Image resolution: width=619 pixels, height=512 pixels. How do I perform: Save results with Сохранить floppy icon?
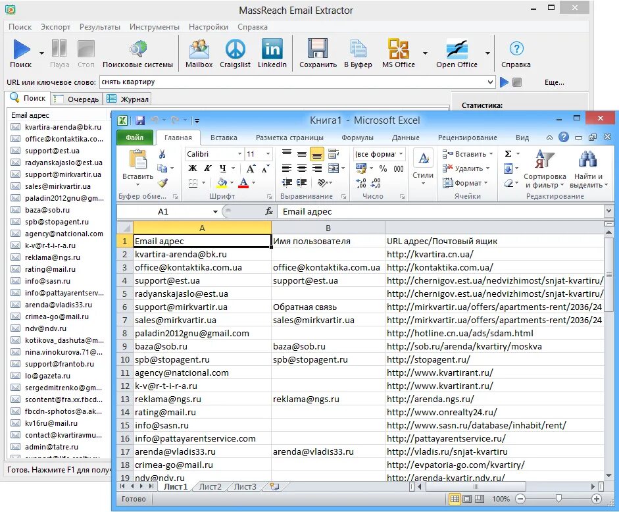(x=318, y=49)
